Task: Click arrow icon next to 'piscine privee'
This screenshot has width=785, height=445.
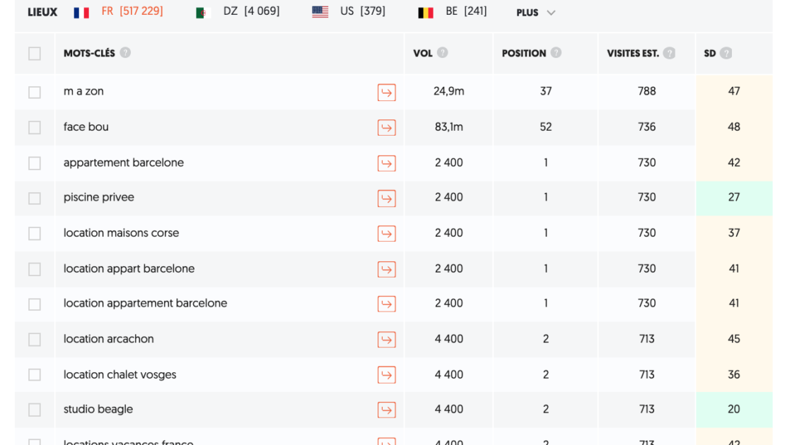Action: pyautogui.click(x=386, y=198)
